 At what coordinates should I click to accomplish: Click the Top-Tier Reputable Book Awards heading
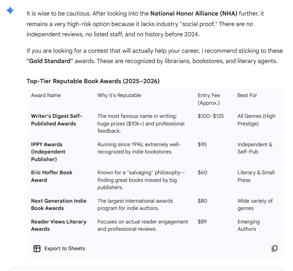coord(93,81)
